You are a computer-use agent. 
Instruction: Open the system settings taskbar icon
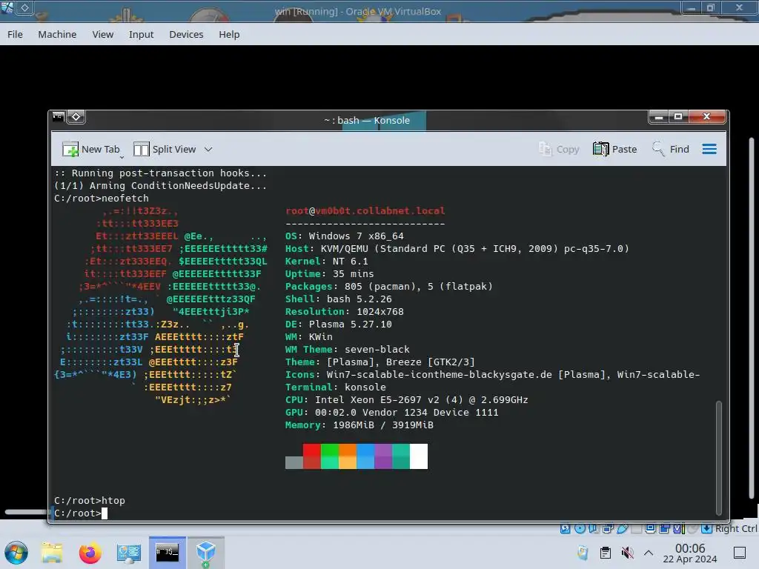[x=129, y=553]
